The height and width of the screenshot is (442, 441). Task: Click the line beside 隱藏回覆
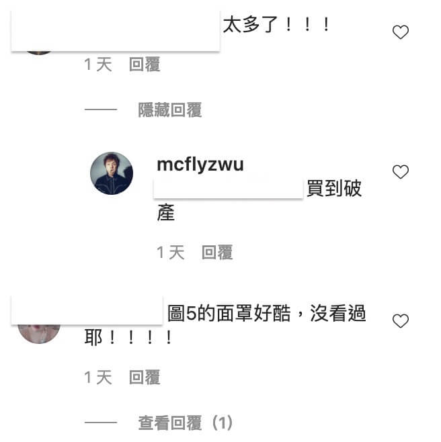coord(101,109)
